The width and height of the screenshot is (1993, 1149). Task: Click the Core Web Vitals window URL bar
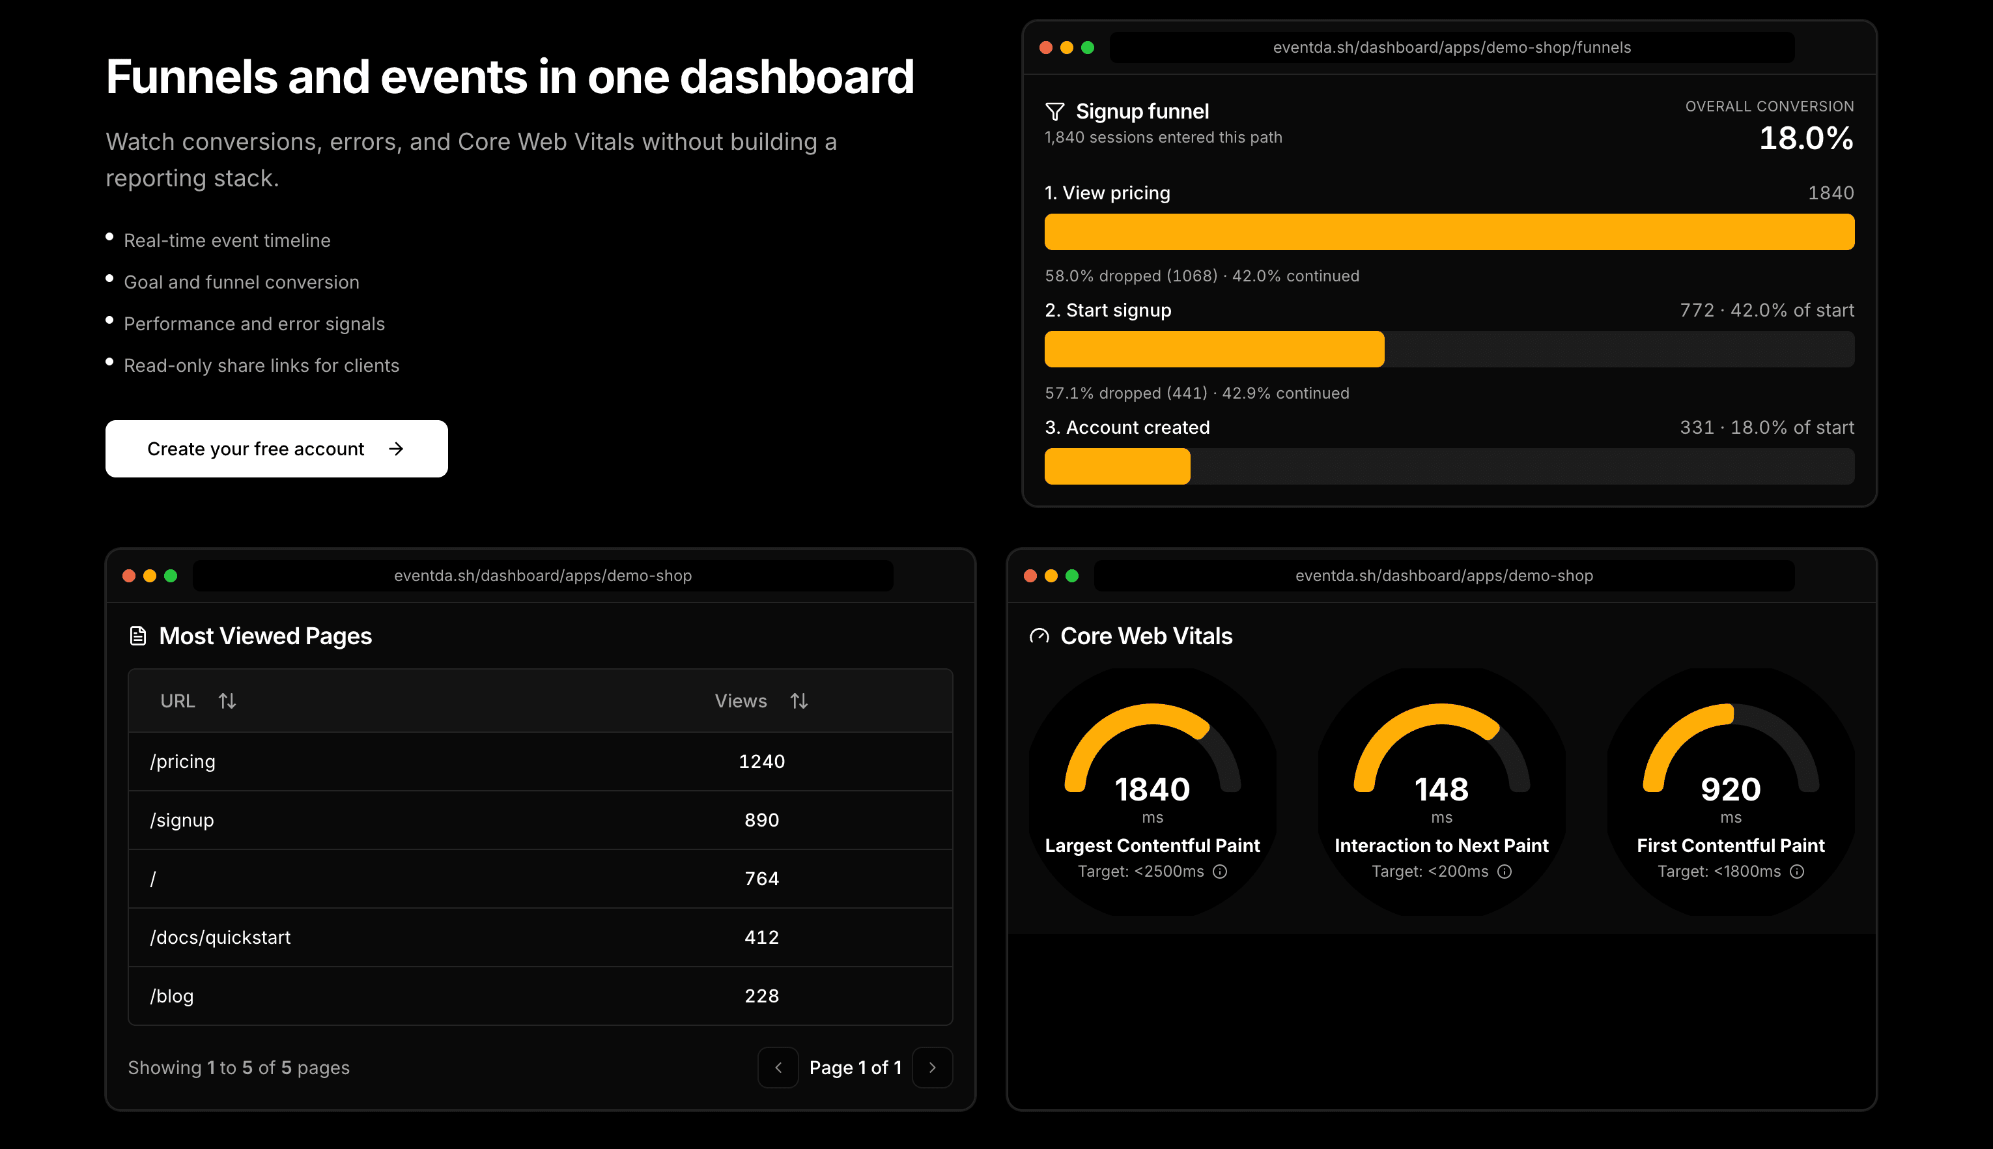(1444, 576)
